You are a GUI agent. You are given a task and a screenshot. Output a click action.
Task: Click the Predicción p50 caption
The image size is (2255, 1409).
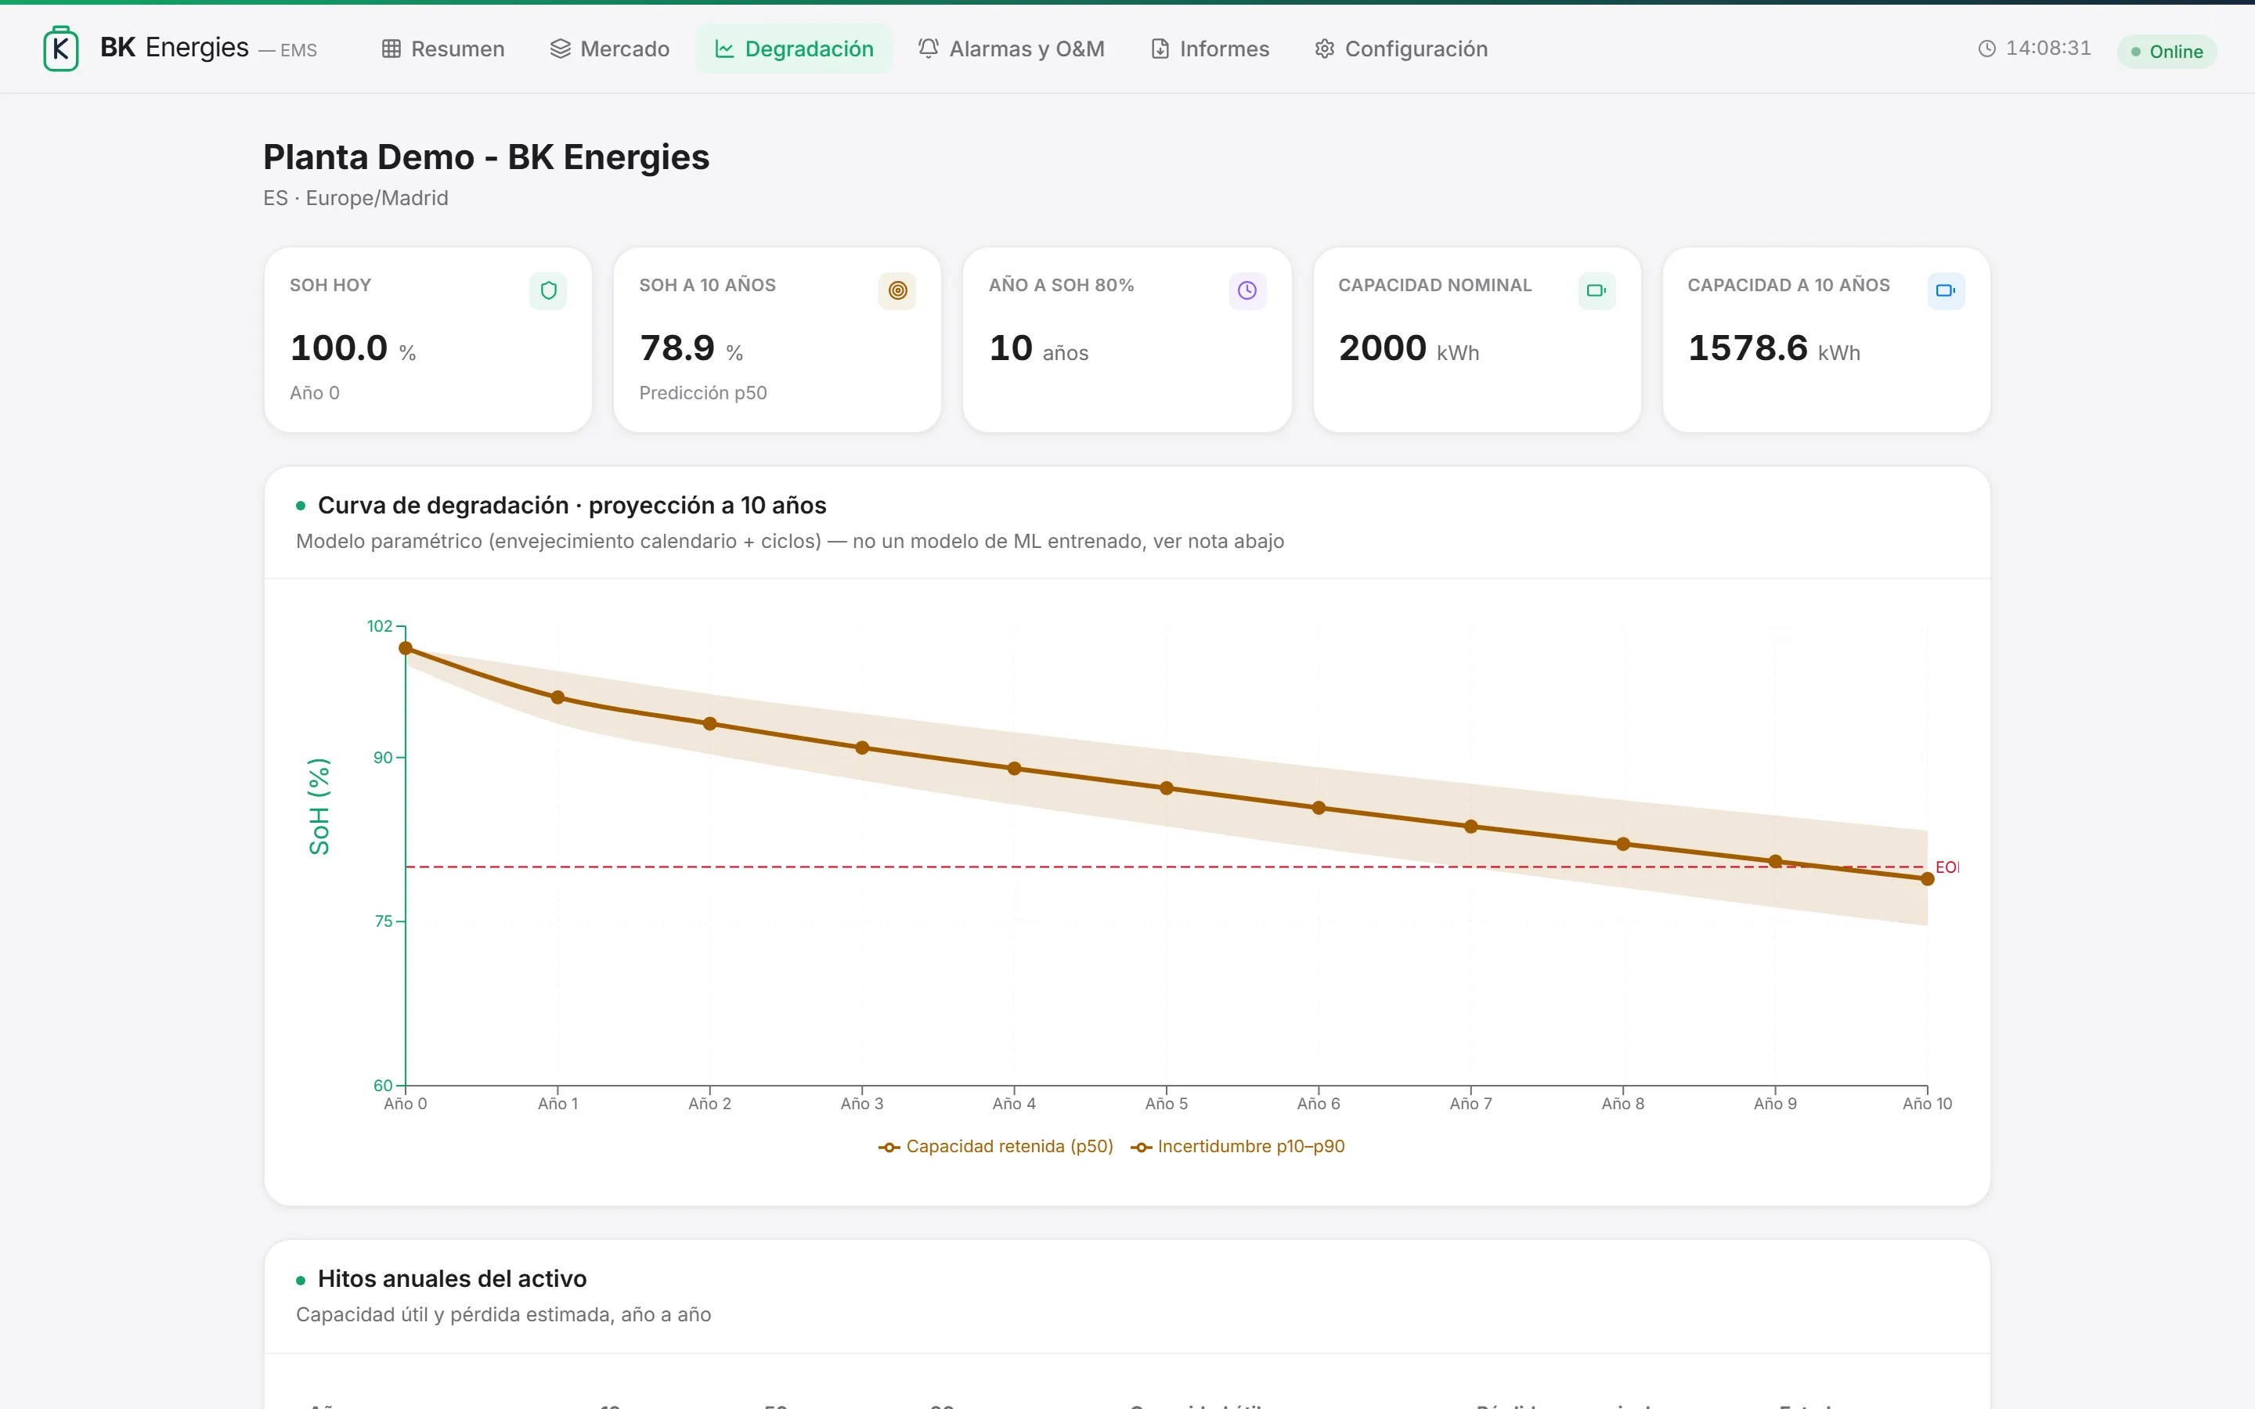pyautogui.click(x=702, y=393)
